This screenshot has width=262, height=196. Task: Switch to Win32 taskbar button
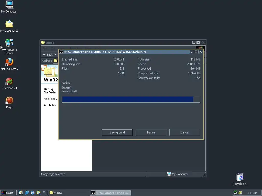click(69, 193)
